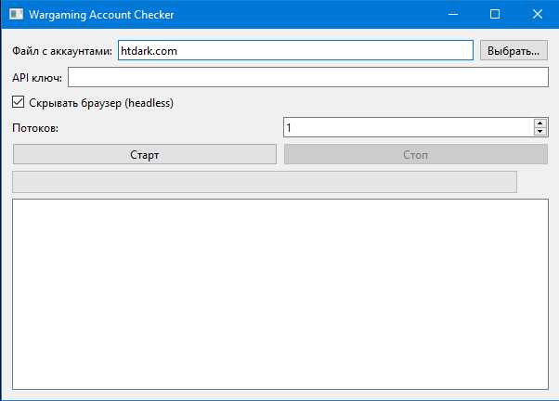Click the empty progress bar
Screen dimensions: 559x401
pyautogui.click(x=265, y=182)
